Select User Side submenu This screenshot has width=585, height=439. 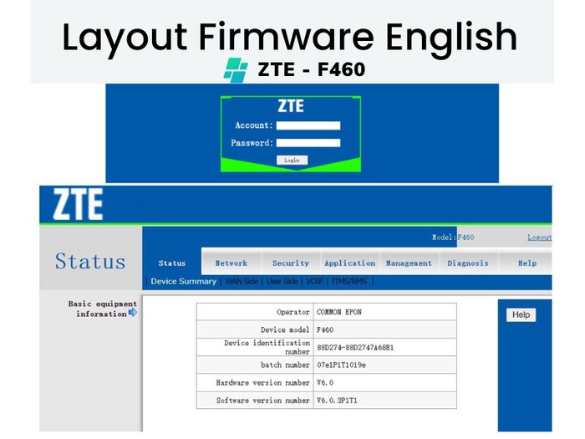(x=282, y=282)
